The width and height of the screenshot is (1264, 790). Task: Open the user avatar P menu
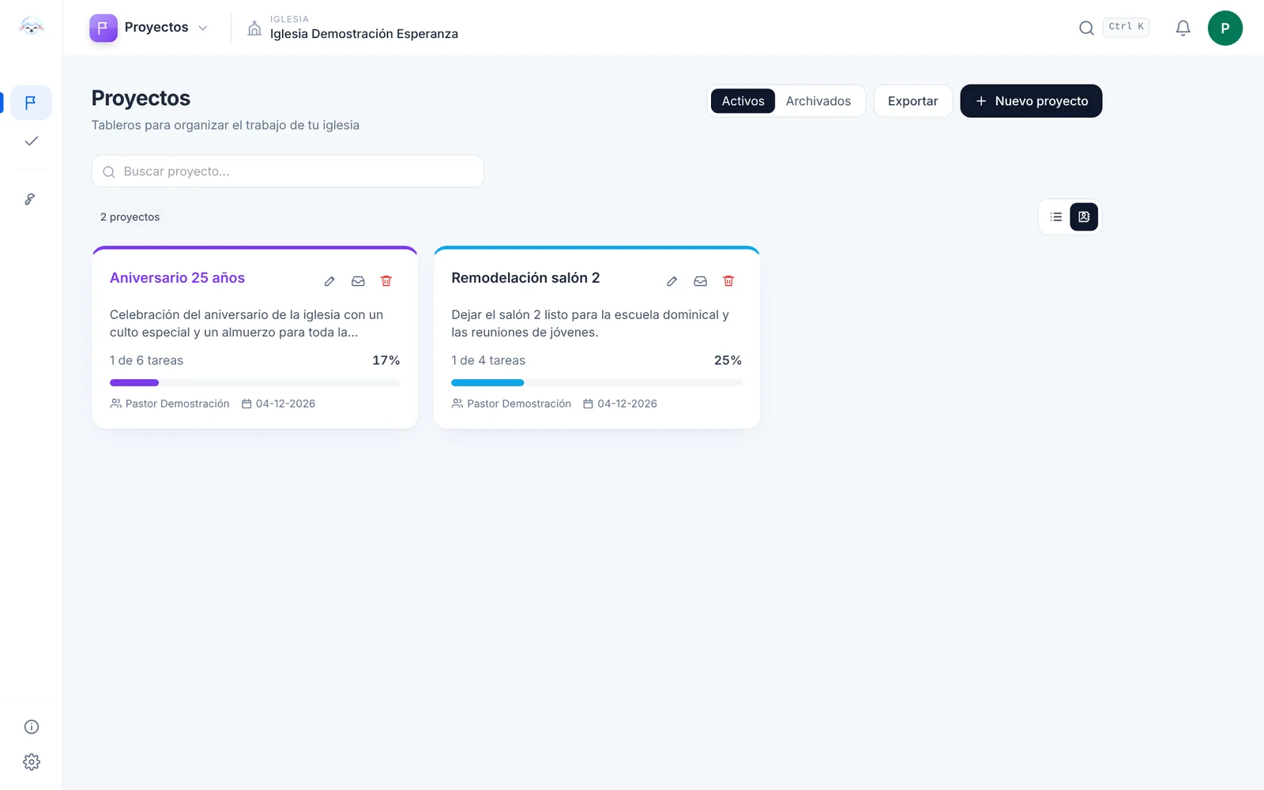[x=1224, y=28]
